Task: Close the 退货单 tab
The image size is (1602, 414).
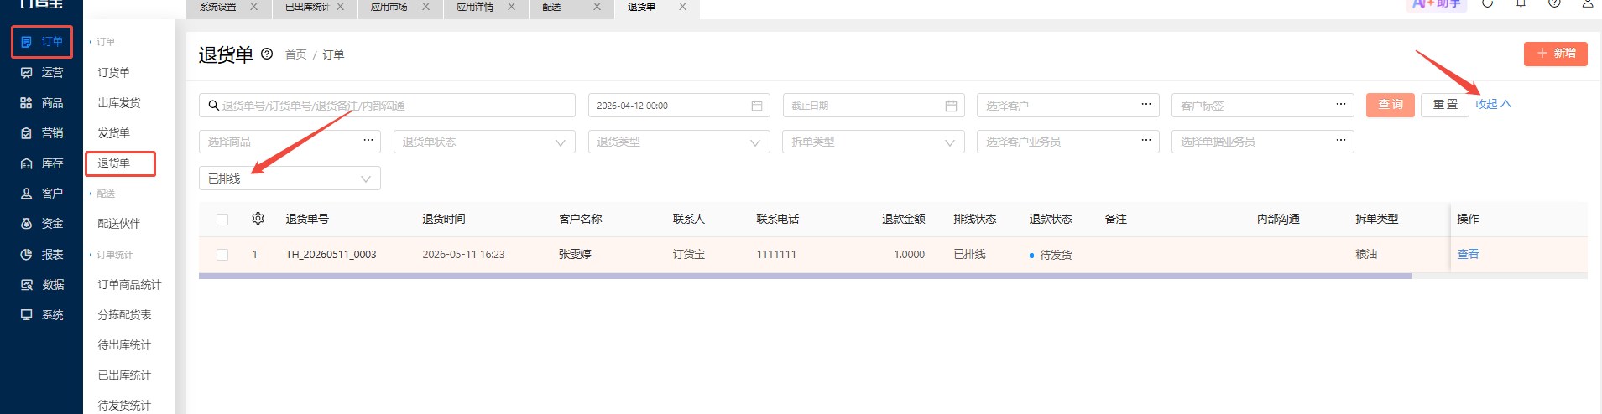Action: tap(682, 7)
